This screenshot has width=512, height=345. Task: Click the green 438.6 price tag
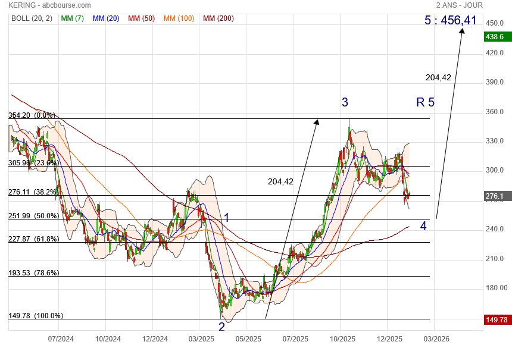click(497, 36)
